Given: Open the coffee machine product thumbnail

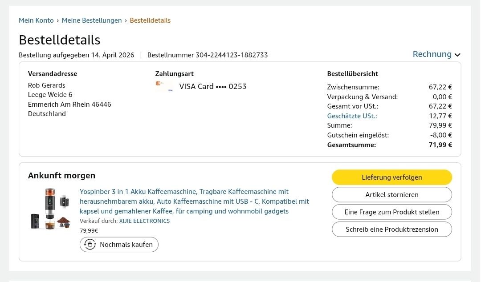Looking at the screenshot, I should pyautogui.click(x=50, y=209).
